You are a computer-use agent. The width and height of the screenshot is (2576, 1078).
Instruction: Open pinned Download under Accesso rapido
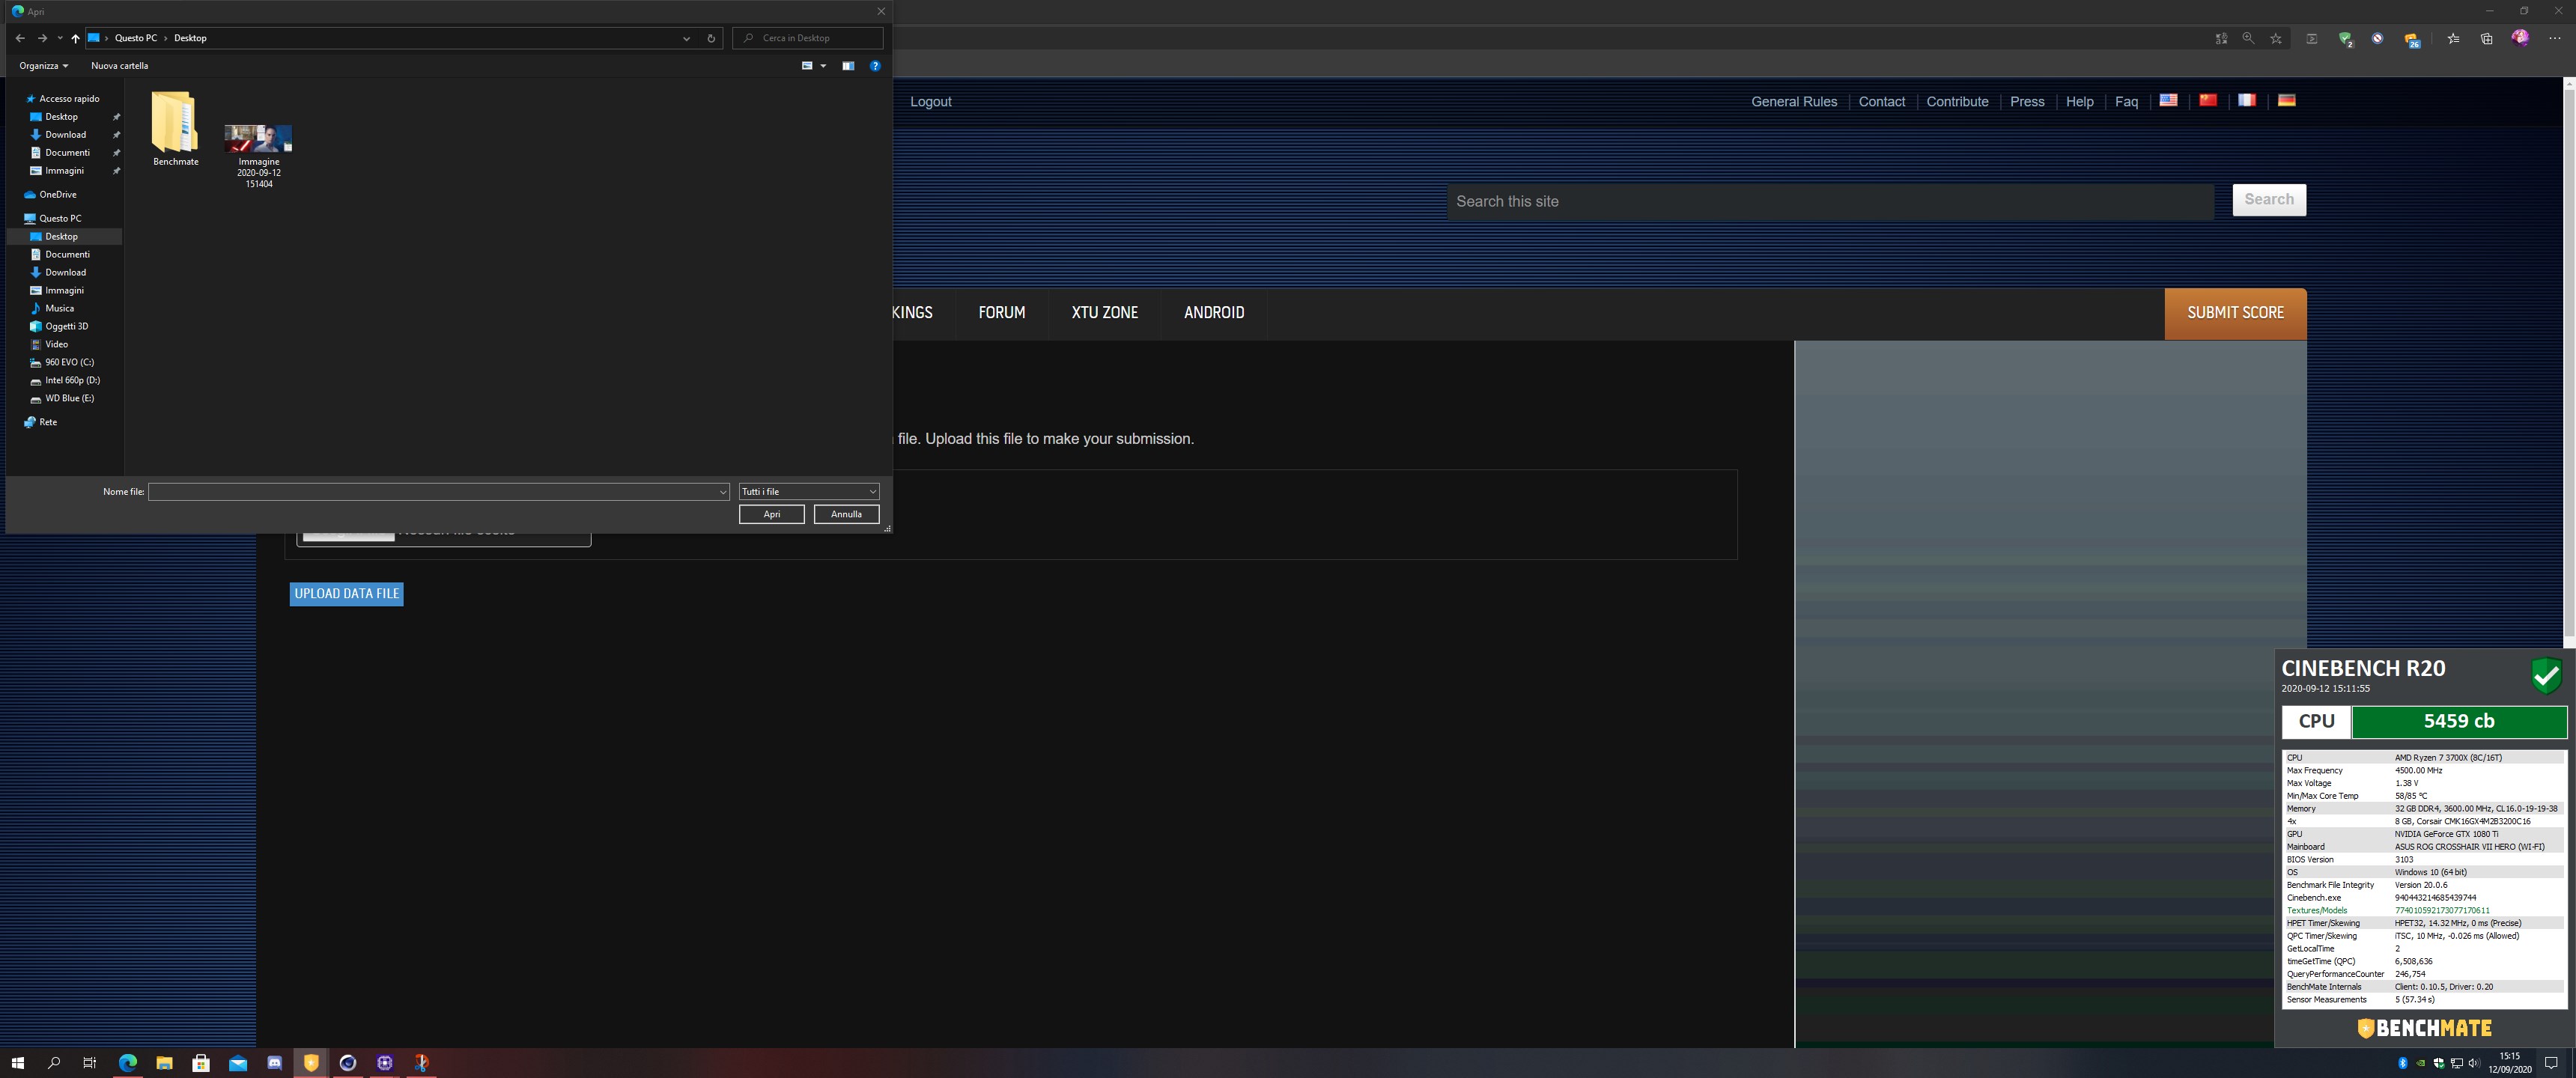tap(65, 135)
